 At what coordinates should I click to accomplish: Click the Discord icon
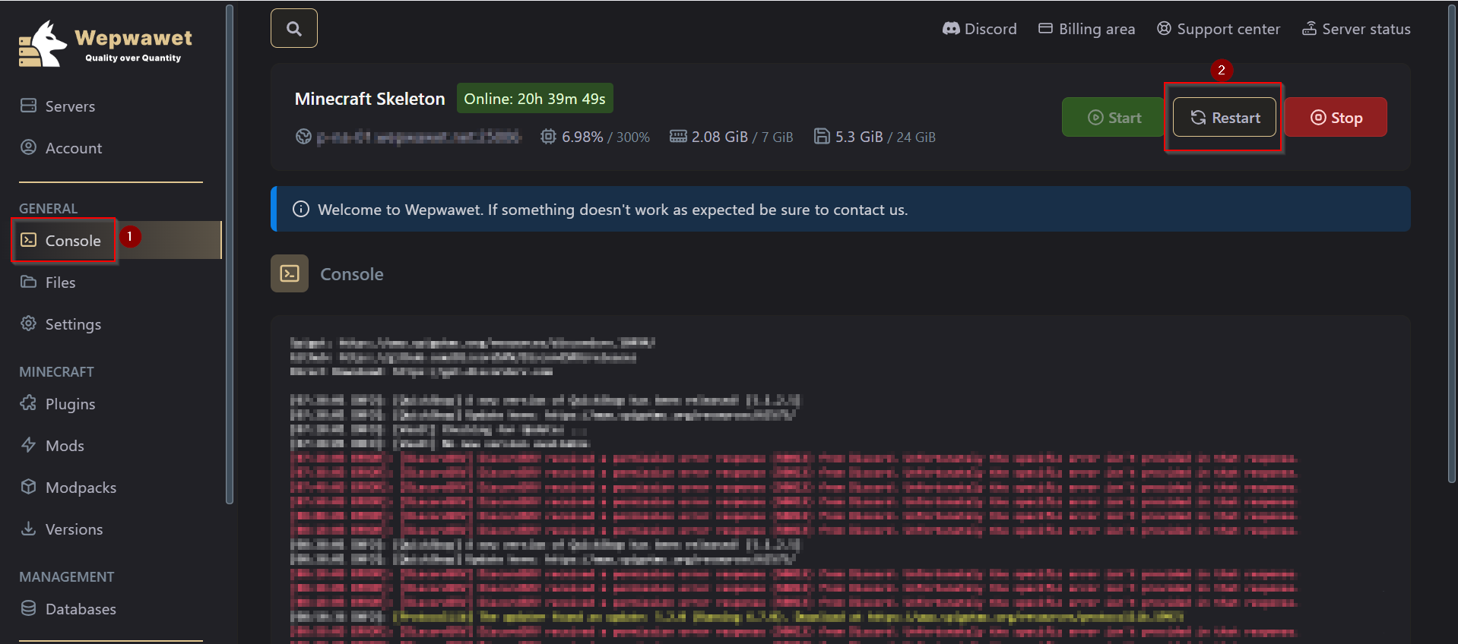(951, 29)
